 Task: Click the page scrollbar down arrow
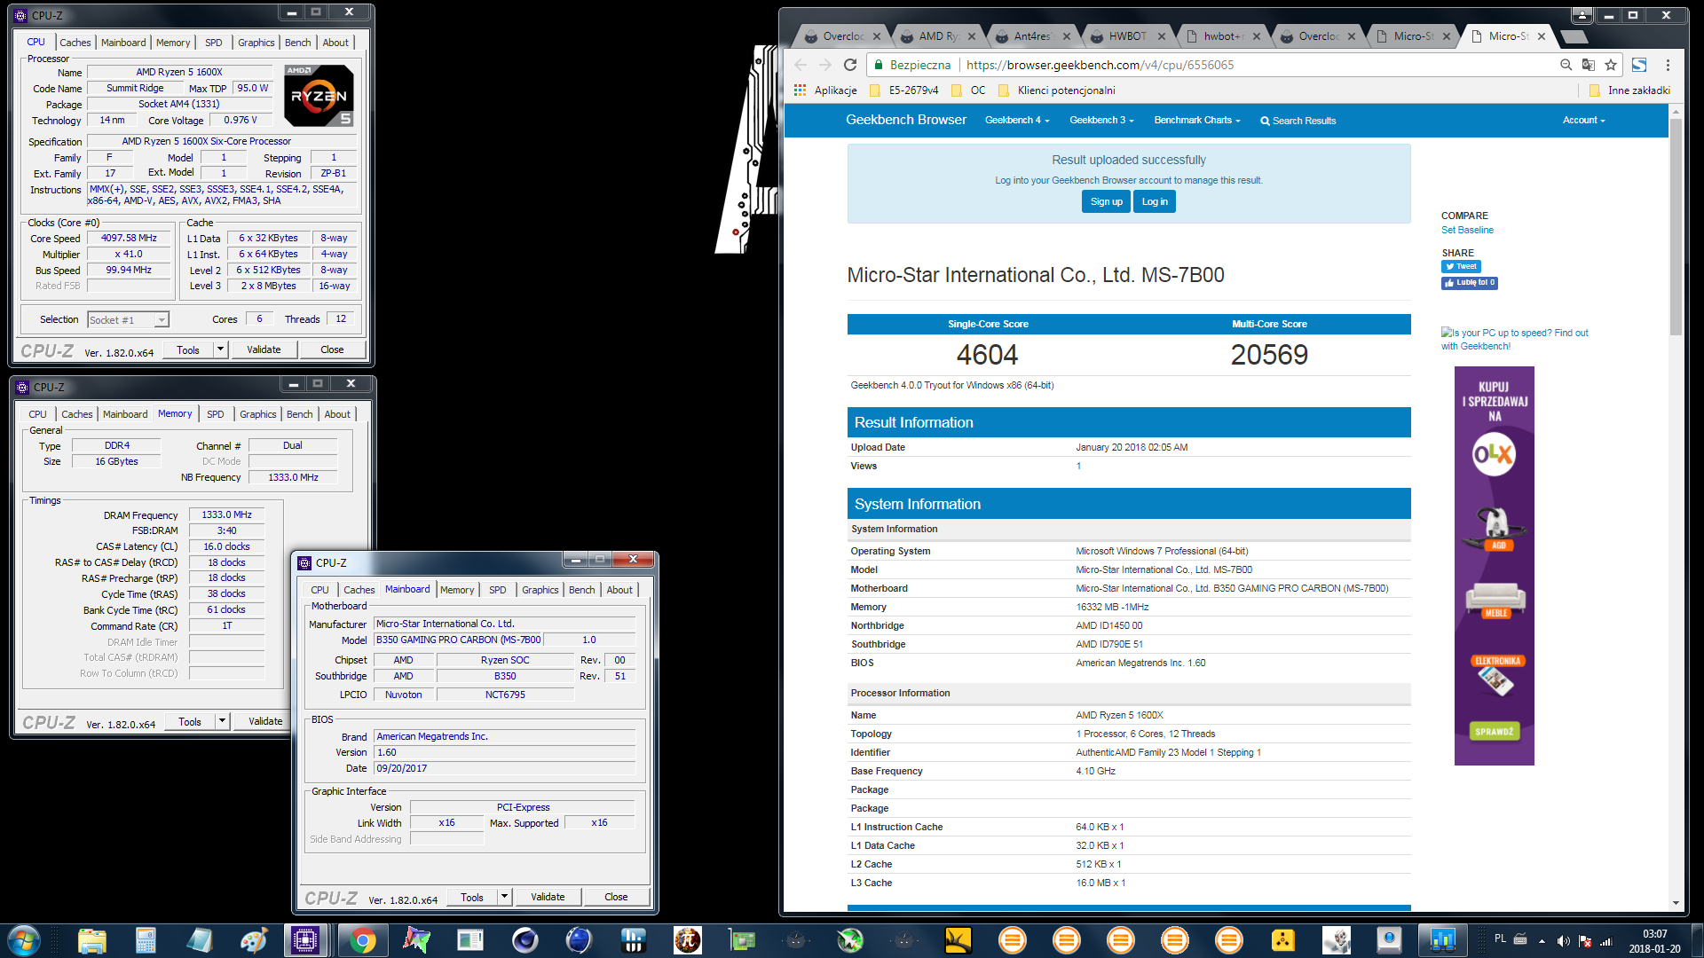[1676, 903]
